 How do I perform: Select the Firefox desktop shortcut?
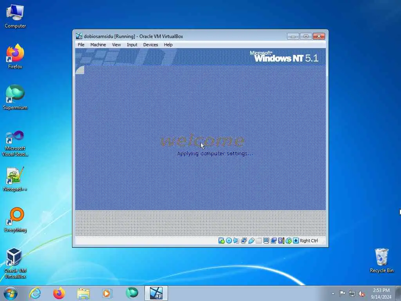[15, 56]
